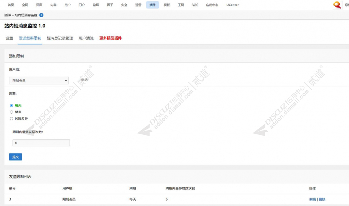Screen dimensions: 349x206
Task: Select the 每天 period radio button
Action: point(12,106)
